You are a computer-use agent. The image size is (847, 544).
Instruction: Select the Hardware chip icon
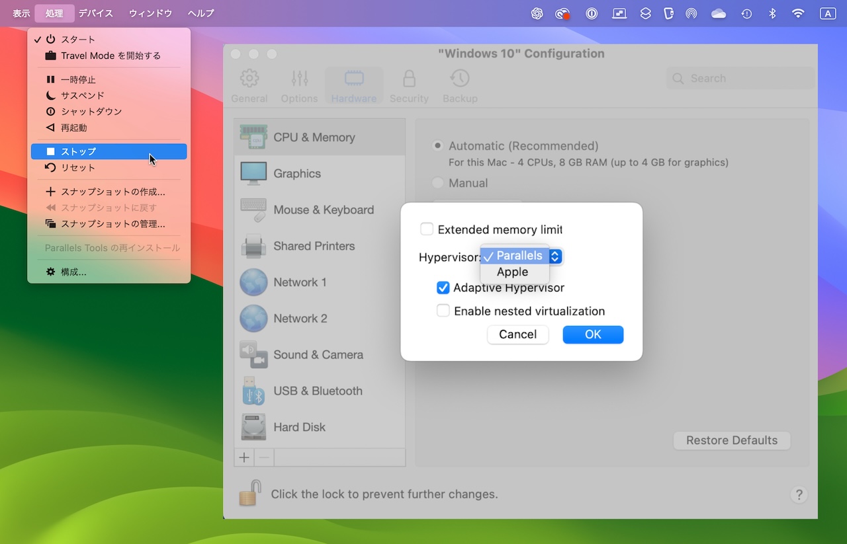coord(354,79)
